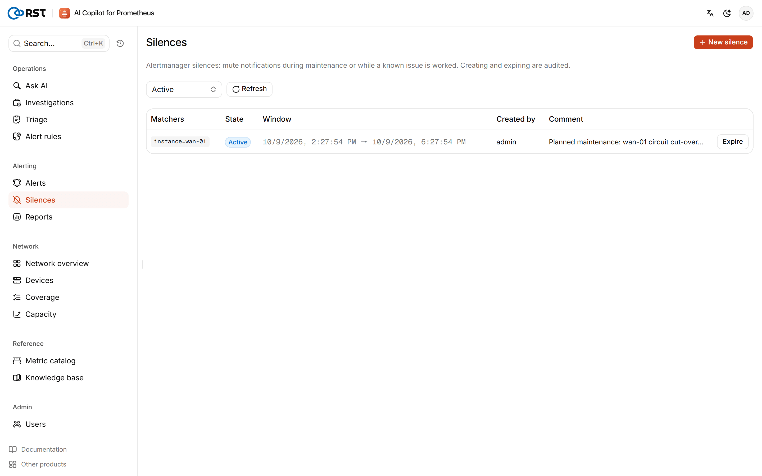Open the recent history clock icon

(120, 43)
